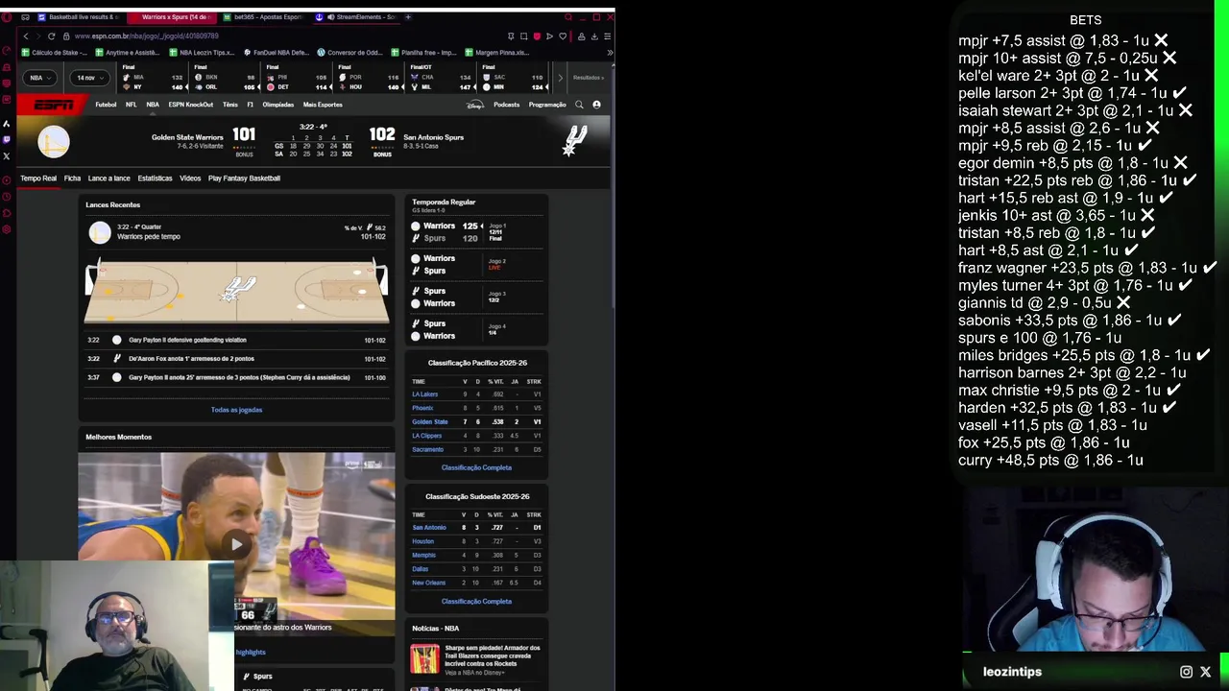Open sidebar settings gear icon
The image size is (1229, 691).
pos(7,229)
